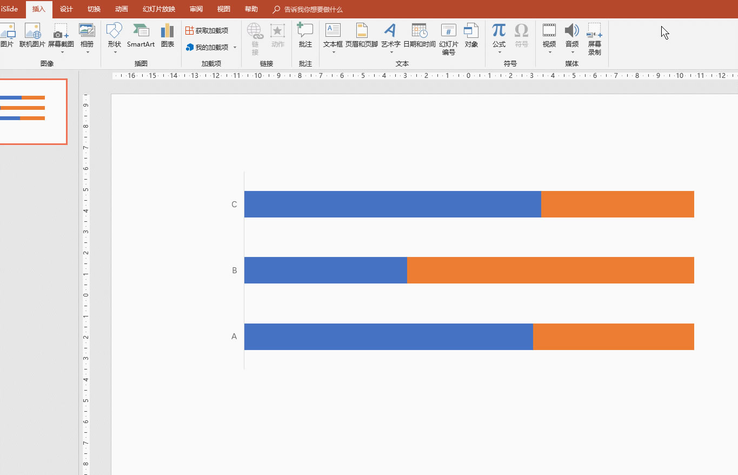
Task: Expand the 文本框 dropdown arrow
Action: [334, 52]
